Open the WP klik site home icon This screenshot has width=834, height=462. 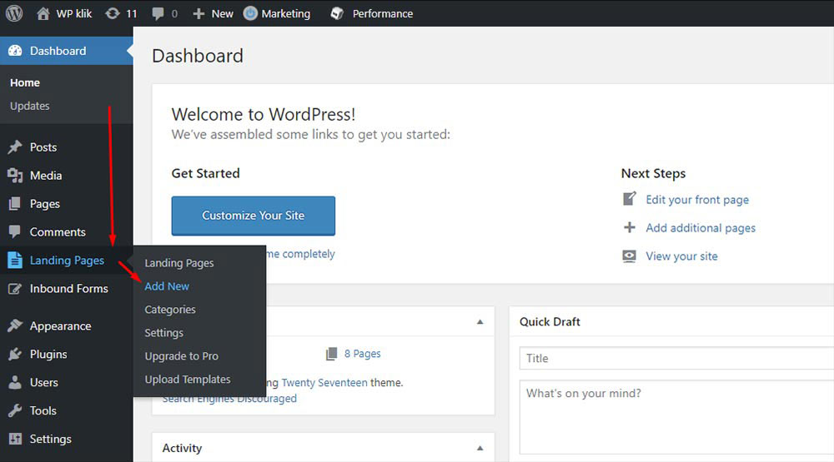pyautogui.click(x=43, y=13)
